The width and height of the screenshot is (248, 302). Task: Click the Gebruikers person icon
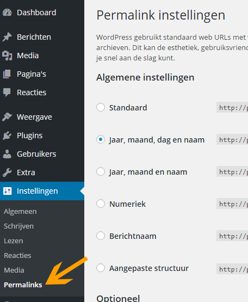(7, 154)
